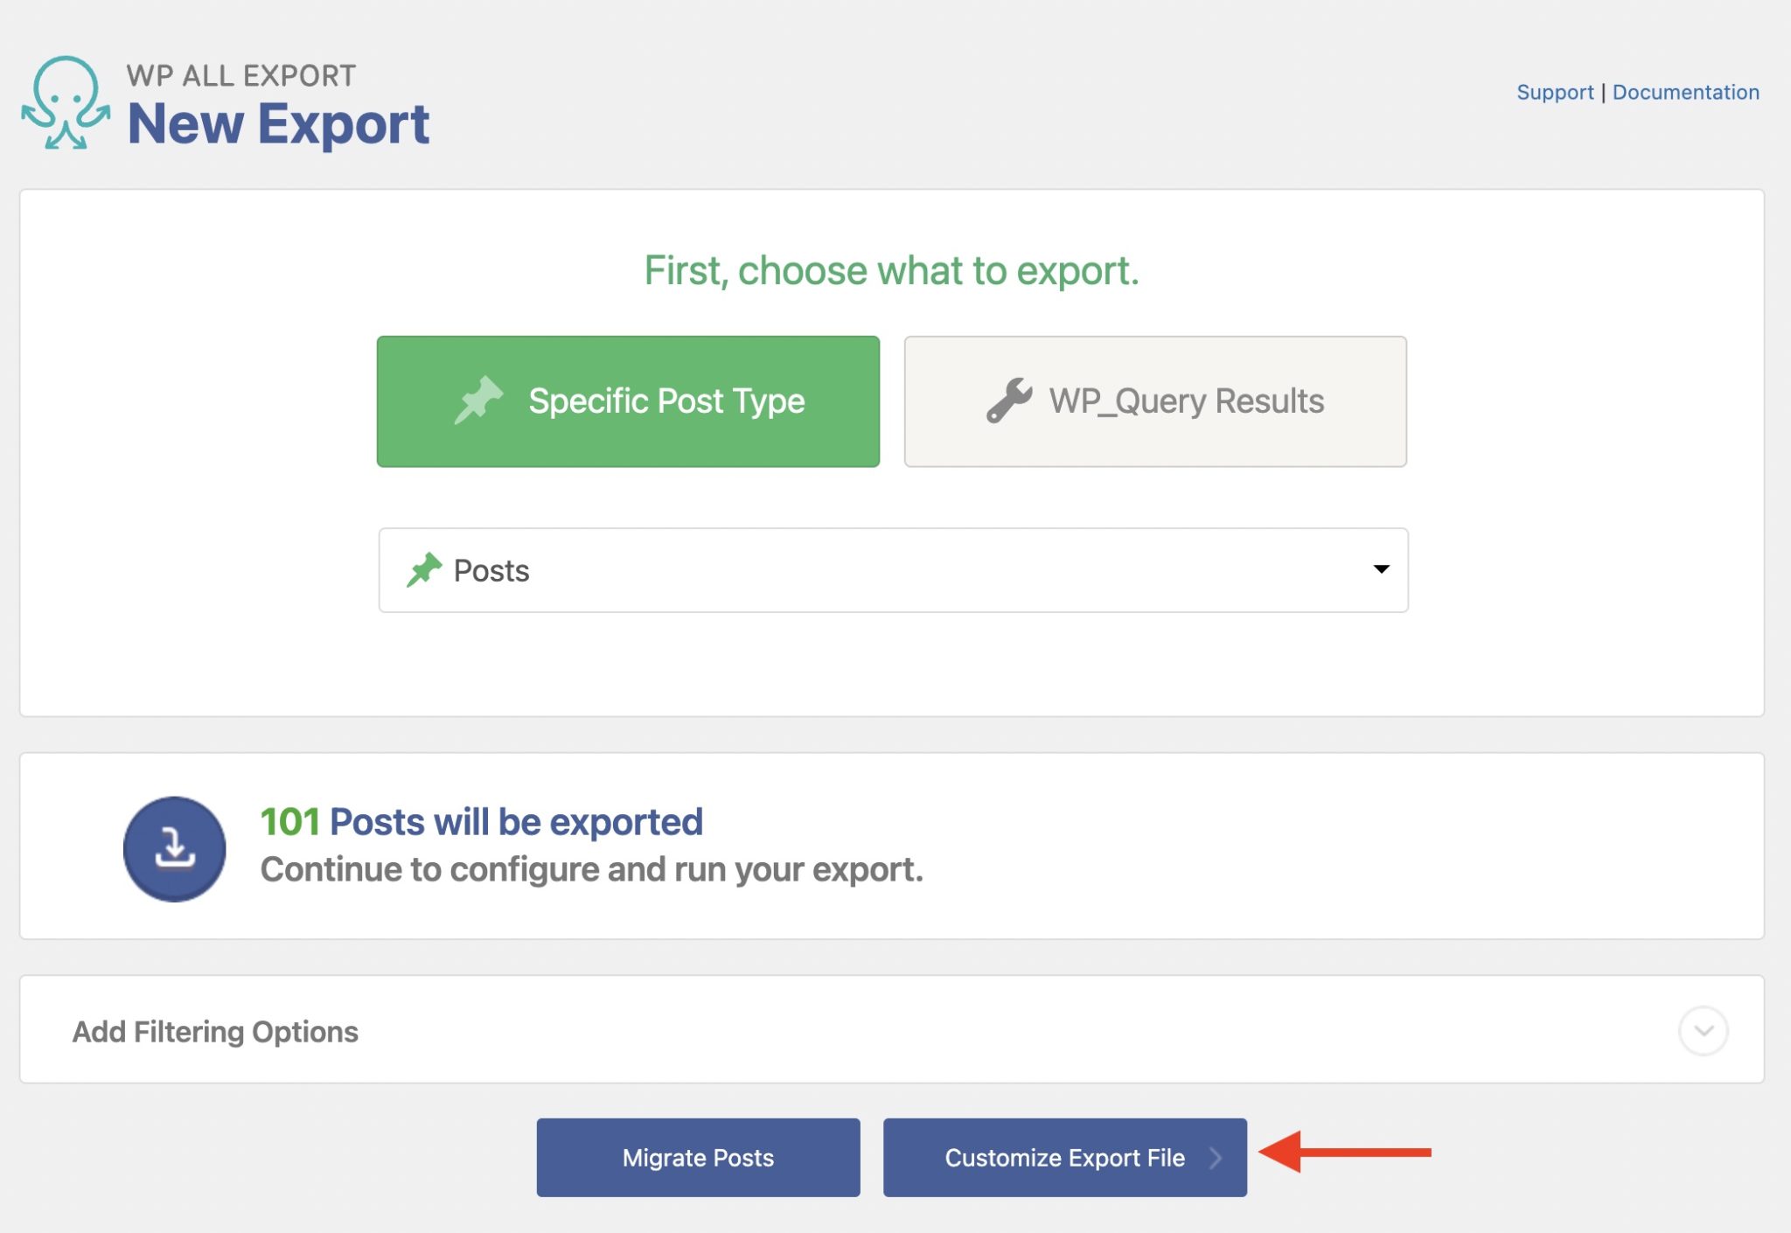Click the New Export page title
Screen dimensions: 1791x1233
[280, 122]
